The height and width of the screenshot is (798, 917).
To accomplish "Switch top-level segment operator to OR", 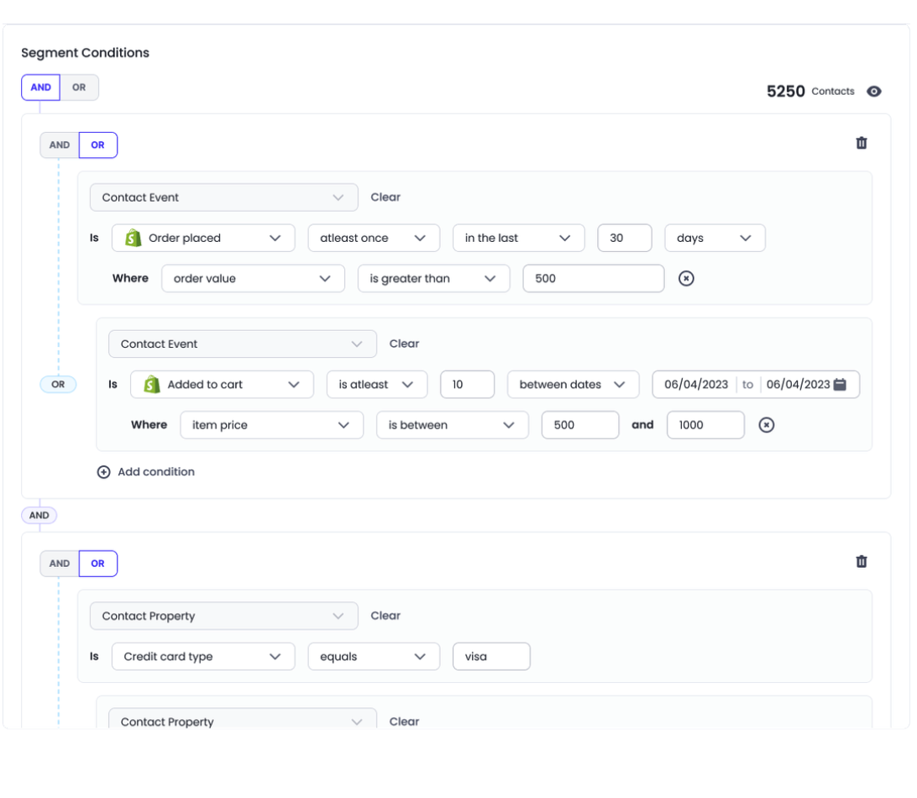I will [x=79, y=87].
